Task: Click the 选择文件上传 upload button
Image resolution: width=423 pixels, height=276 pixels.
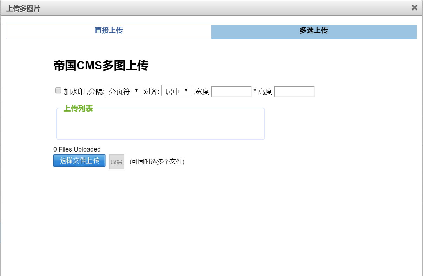Action: click(79, 161)
